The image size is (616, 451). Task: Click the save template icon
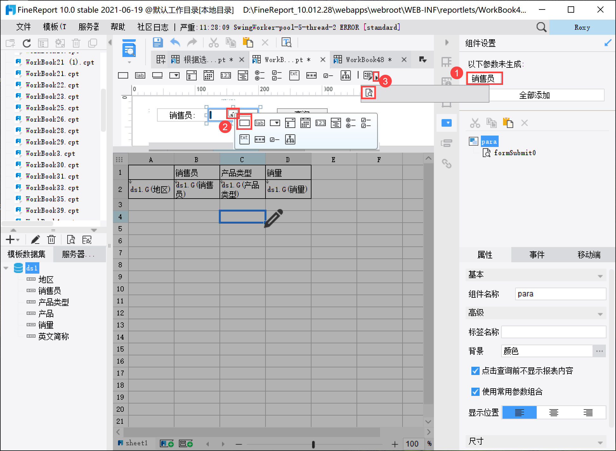coord(158,42)
